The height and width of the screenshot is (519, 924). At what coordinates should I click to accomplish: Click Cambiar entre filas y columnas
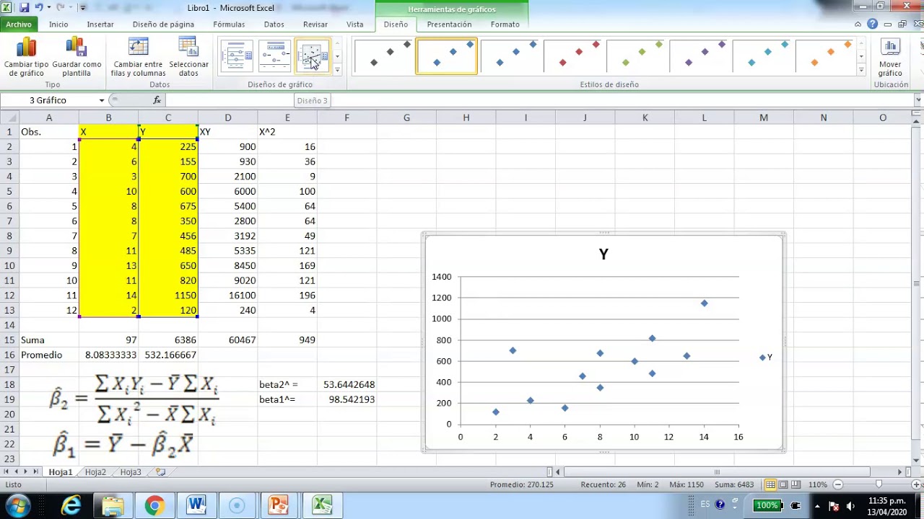139,56
